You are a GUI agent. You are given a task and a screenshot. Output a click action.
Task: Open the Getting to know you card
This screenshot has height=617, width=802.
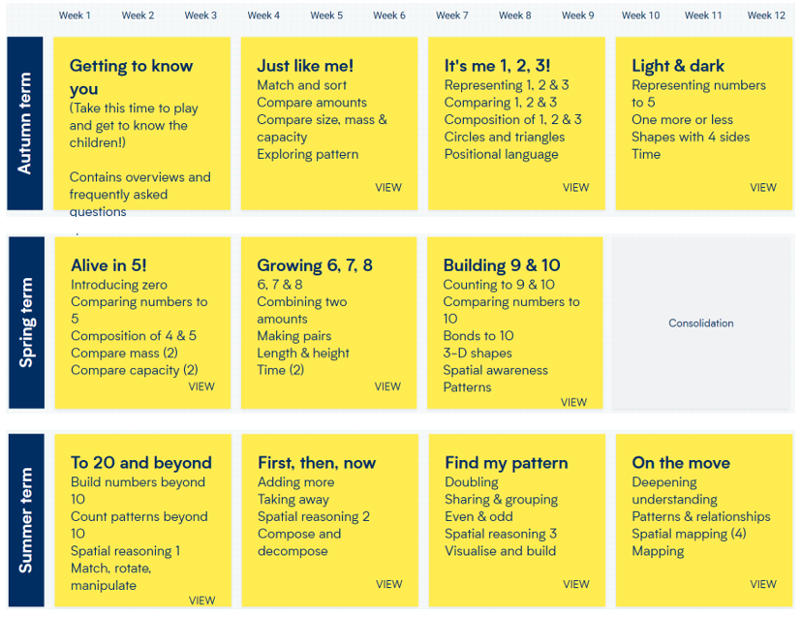(141, 123)
